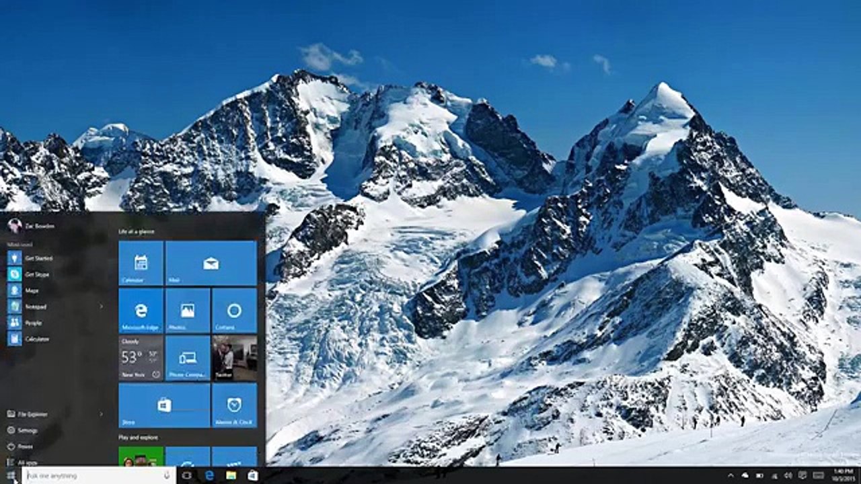Open the Alarms & Clock tile

coord(235,405)
